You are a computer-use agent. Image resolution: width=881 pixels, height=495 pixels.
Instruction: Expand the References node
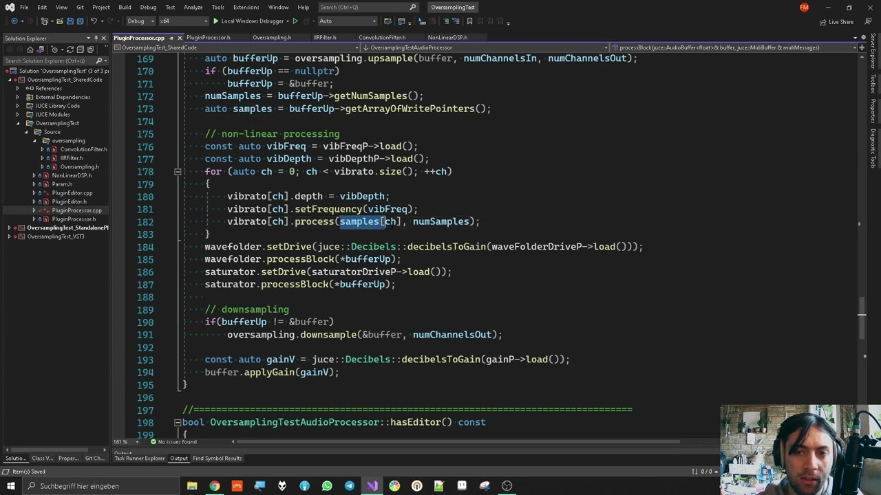pyautogui.click(x=17, y=89)
